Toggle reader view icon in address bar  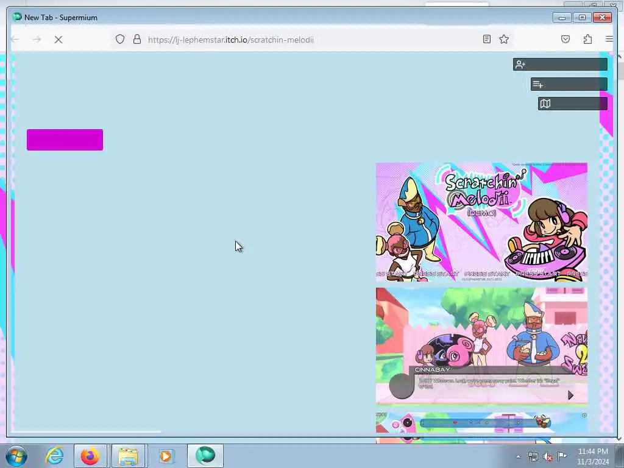[x=486, y=39]
